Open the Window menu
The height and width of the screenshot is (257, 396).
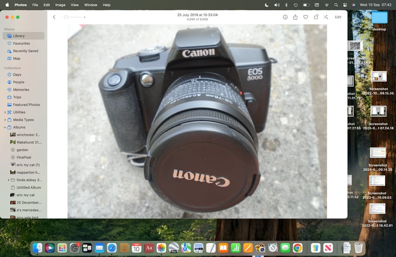91,5
